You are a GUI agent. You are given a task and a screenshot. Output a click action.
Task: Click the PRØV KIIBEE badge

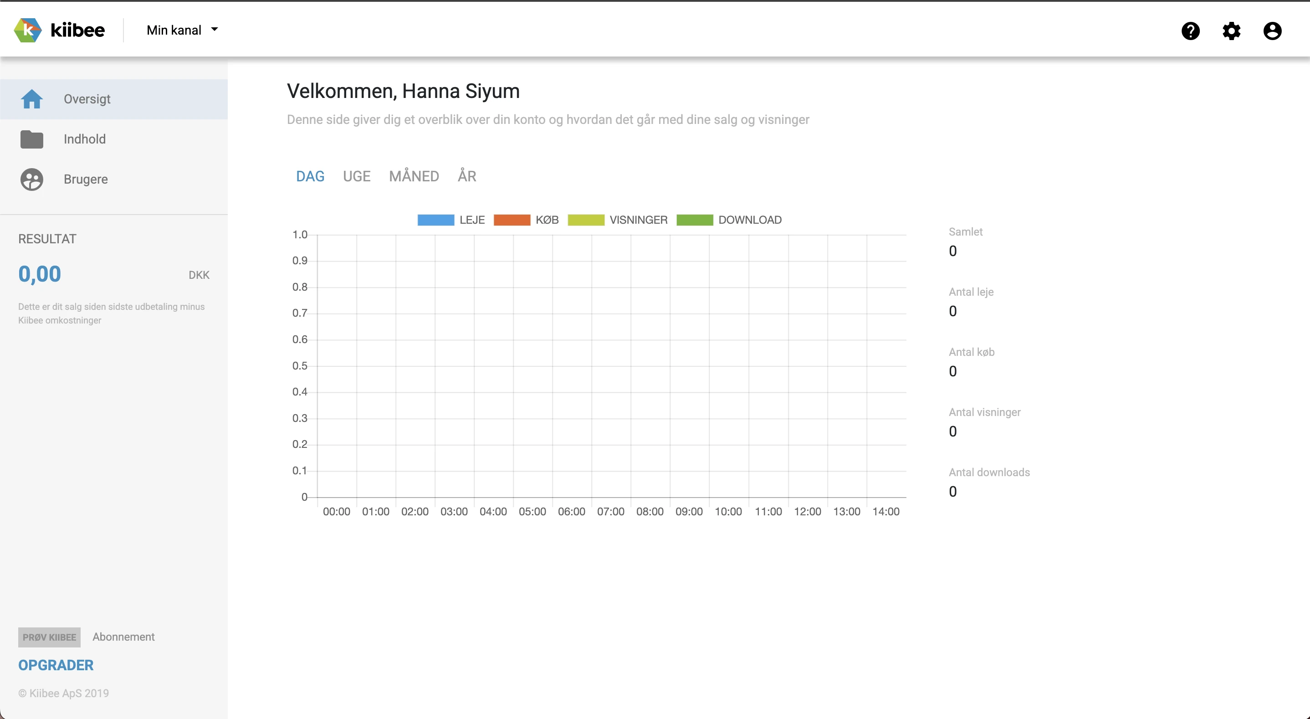(x=49, y=637)
